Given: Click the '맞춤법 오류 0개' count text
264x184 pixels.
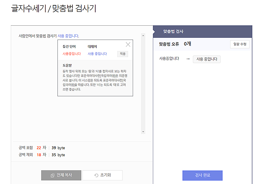Looking at the screenshot, I should click(x=175, y=44).
